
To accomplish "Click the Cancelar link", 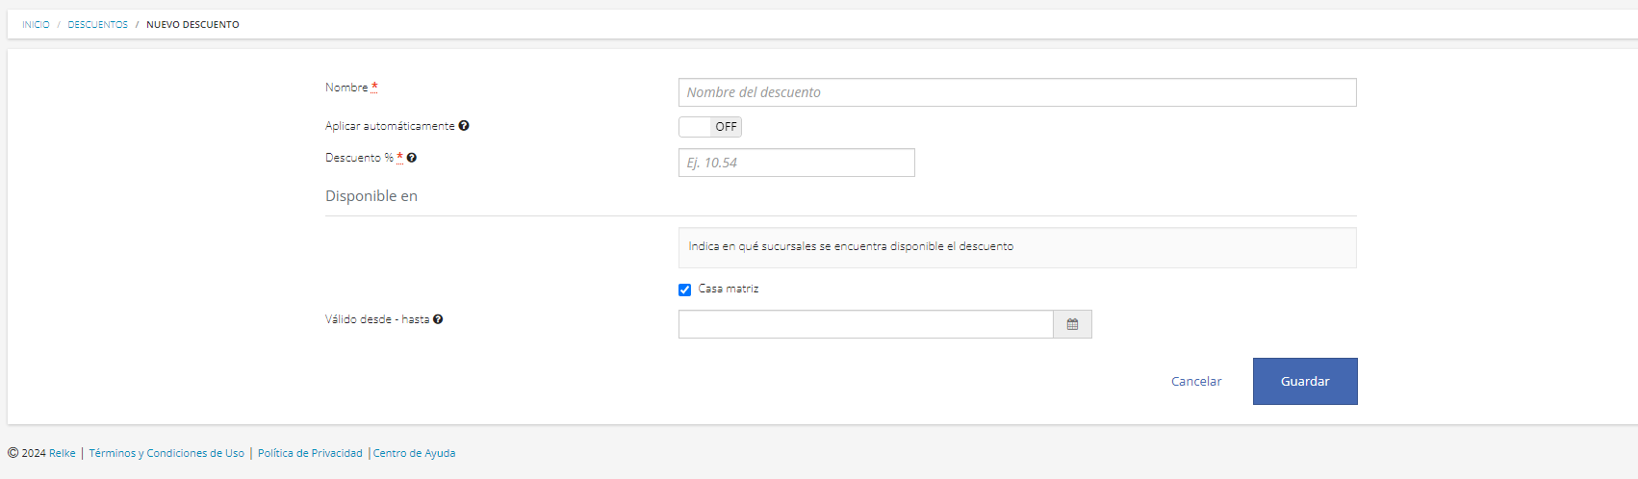I will [x=1196, y=382].
